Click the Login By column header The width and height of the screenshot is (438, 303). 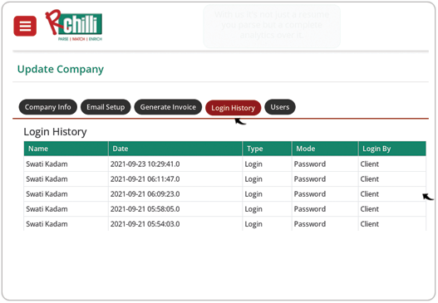pos(392,149)
